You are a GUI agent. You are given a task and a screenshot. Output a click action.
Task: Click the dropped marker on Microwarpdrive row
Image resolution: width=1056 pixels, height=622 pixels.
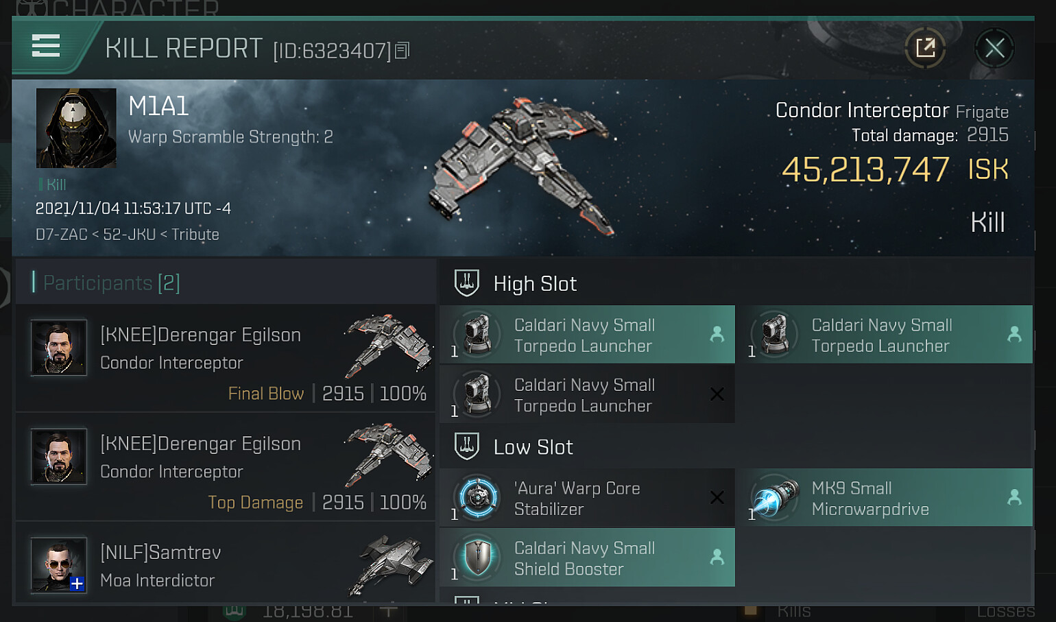pos(1014,498)
